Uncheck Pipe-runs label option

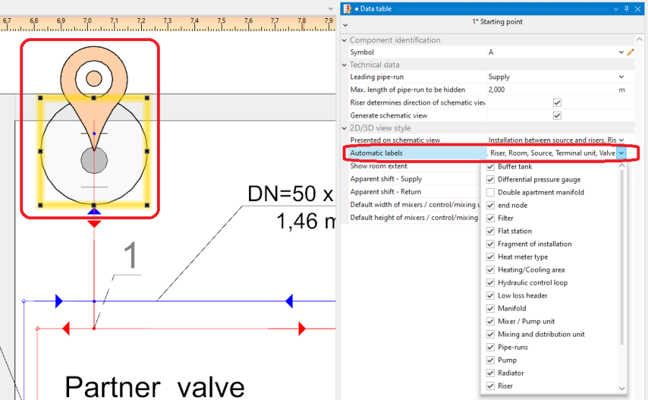[490, 347]
